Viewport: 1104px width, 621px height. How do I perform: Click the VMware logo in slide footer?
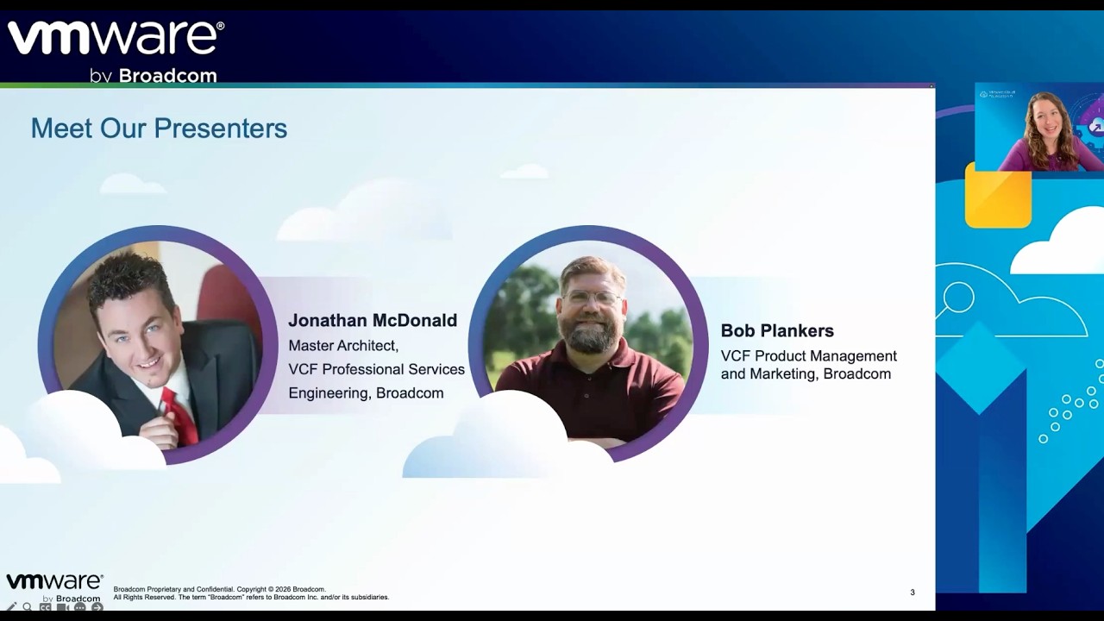54,586
